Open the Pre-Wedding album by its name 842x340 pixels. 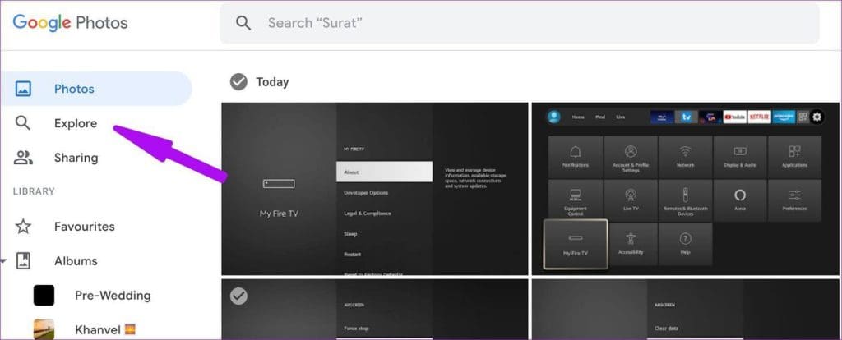pos(113,295)
